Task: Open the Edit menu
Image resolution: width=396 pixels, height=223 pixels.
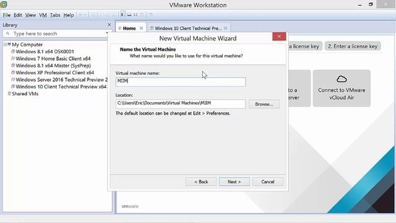Action: [x=18, y=15]
